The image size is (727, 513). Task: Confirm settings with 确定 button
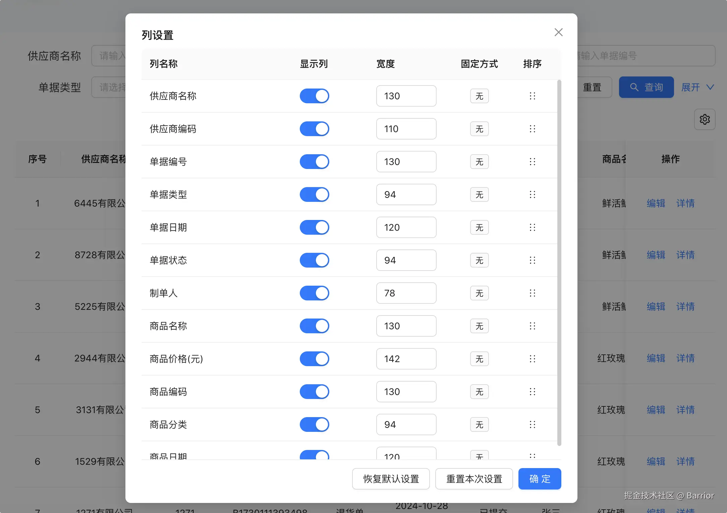coord(540,479)
